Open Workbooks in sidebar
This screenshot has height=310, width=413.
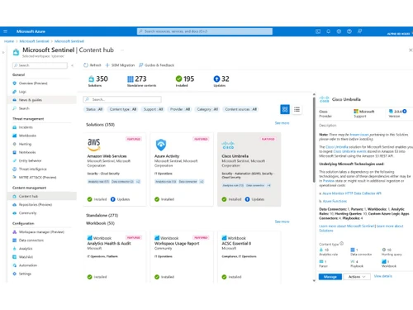[x=25, y=136]
